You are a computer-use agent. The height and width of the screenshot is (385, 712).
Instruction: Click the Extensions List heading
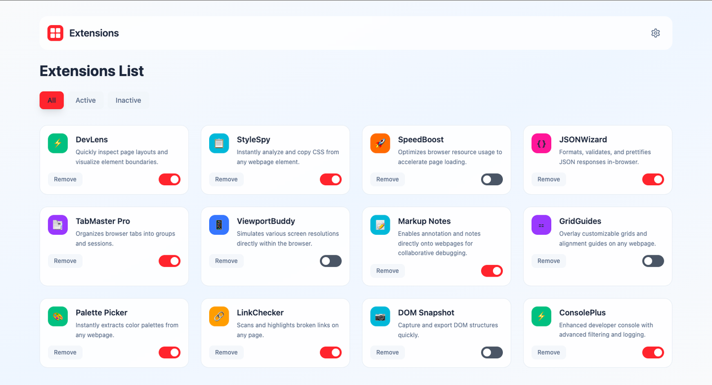pos(92,71)
